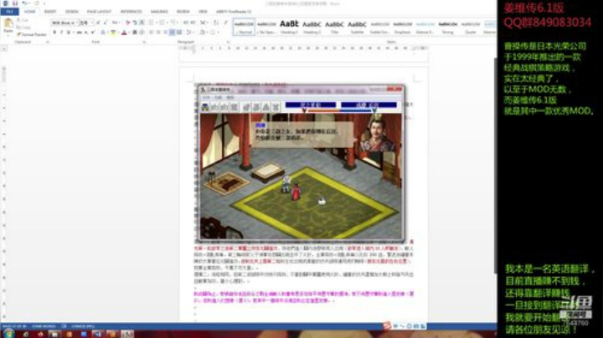Screen dimensions: 603x338
Task: Click the Character Border icon
Action: [x=142, y=23]
